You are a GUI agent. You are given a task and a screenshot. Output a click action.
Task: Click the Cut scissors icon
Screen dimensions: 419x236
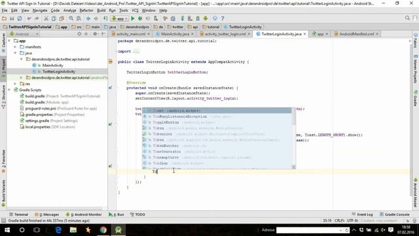46,18
